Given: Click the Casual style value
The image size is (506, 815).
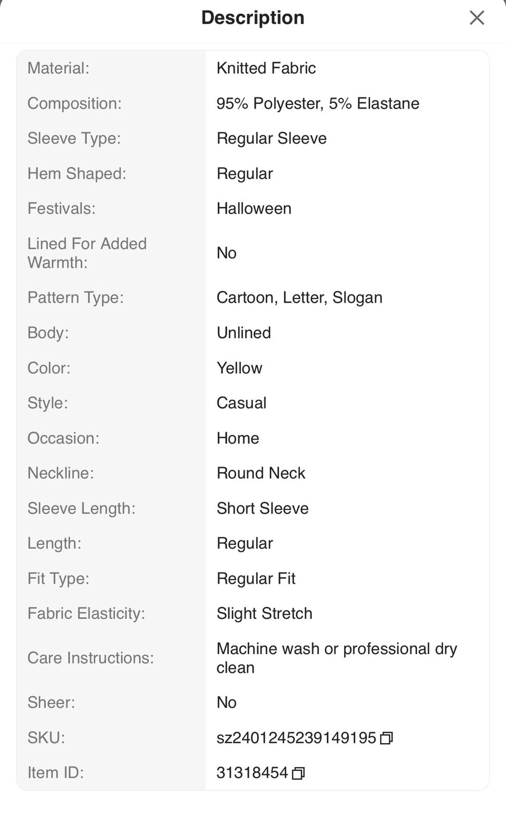Looking at the screenshot, I should pyautogui.click(x=241, y=403).
